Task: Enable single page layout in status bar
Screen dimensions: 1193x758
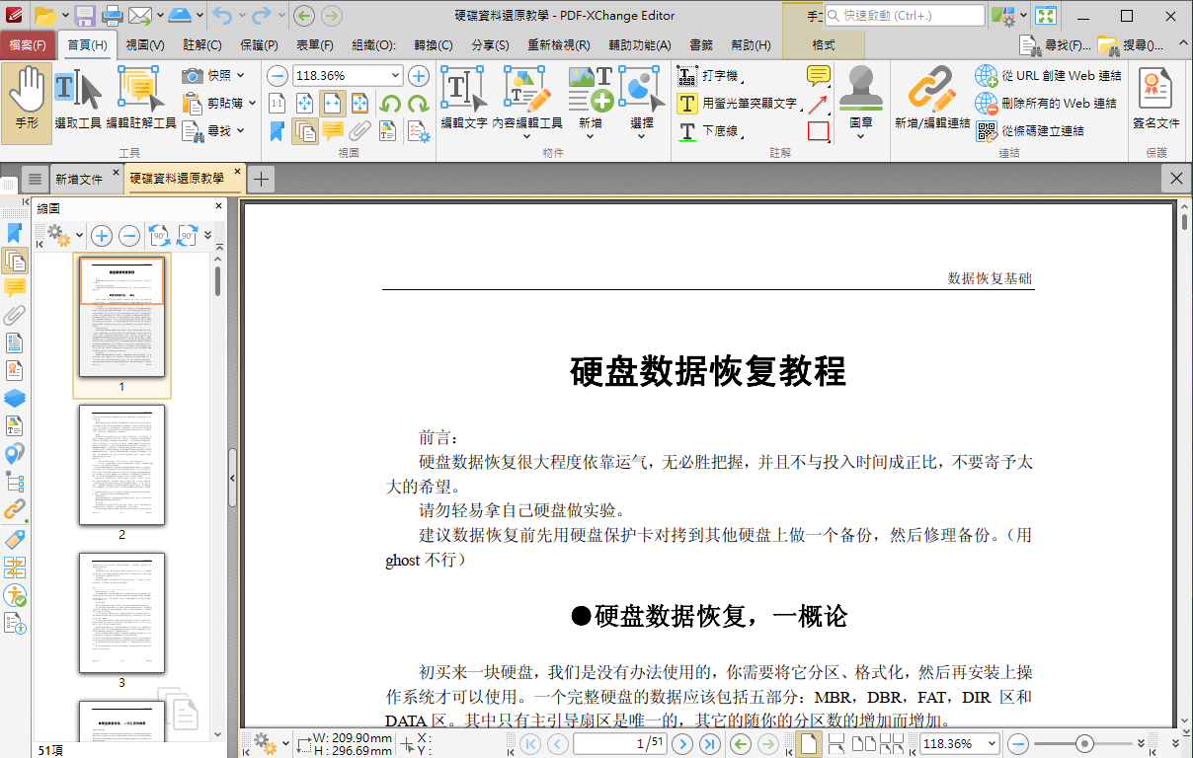Action: pyautogui.click(x=808, y=743)
